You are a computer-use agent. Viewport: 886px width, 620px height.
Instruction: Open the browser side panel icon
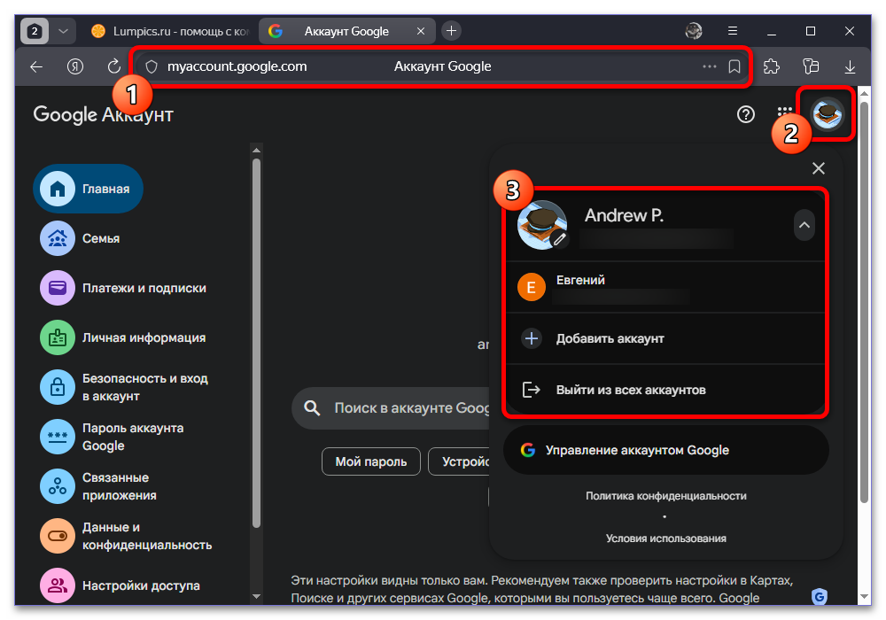[x=811, y=66]
